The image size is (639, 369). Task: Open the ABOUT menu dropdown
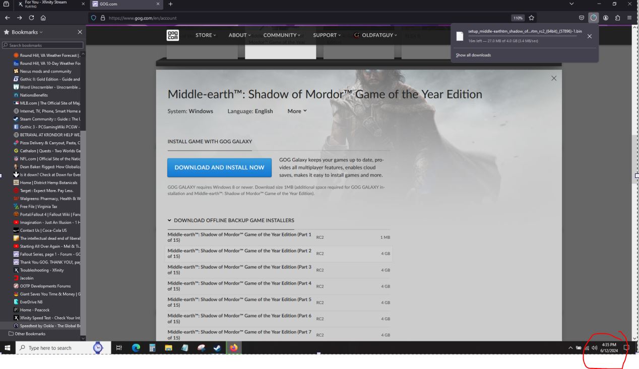click(239, 35)
